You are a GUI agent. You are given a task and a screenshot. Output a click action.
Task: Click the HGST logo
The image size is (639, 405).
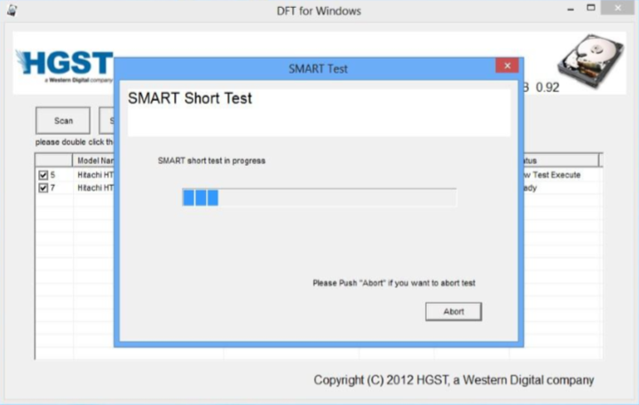click(65, 66)
